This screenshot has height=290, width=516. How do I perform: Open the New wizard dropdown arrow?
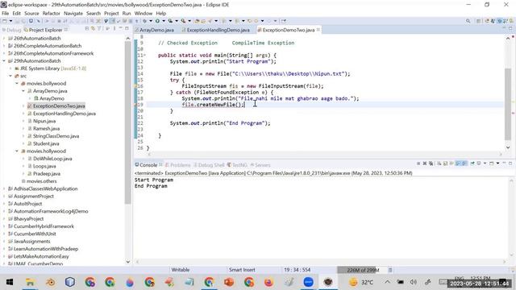point(10,21)
